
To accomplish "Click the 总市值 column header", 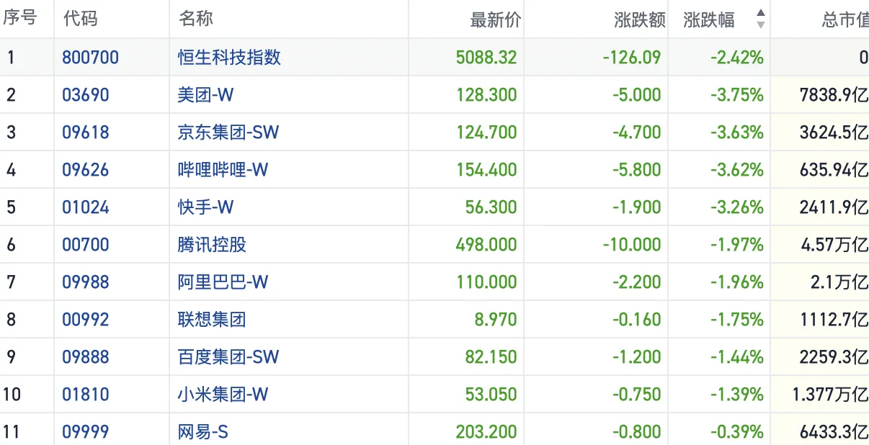I will pos(845,19).
